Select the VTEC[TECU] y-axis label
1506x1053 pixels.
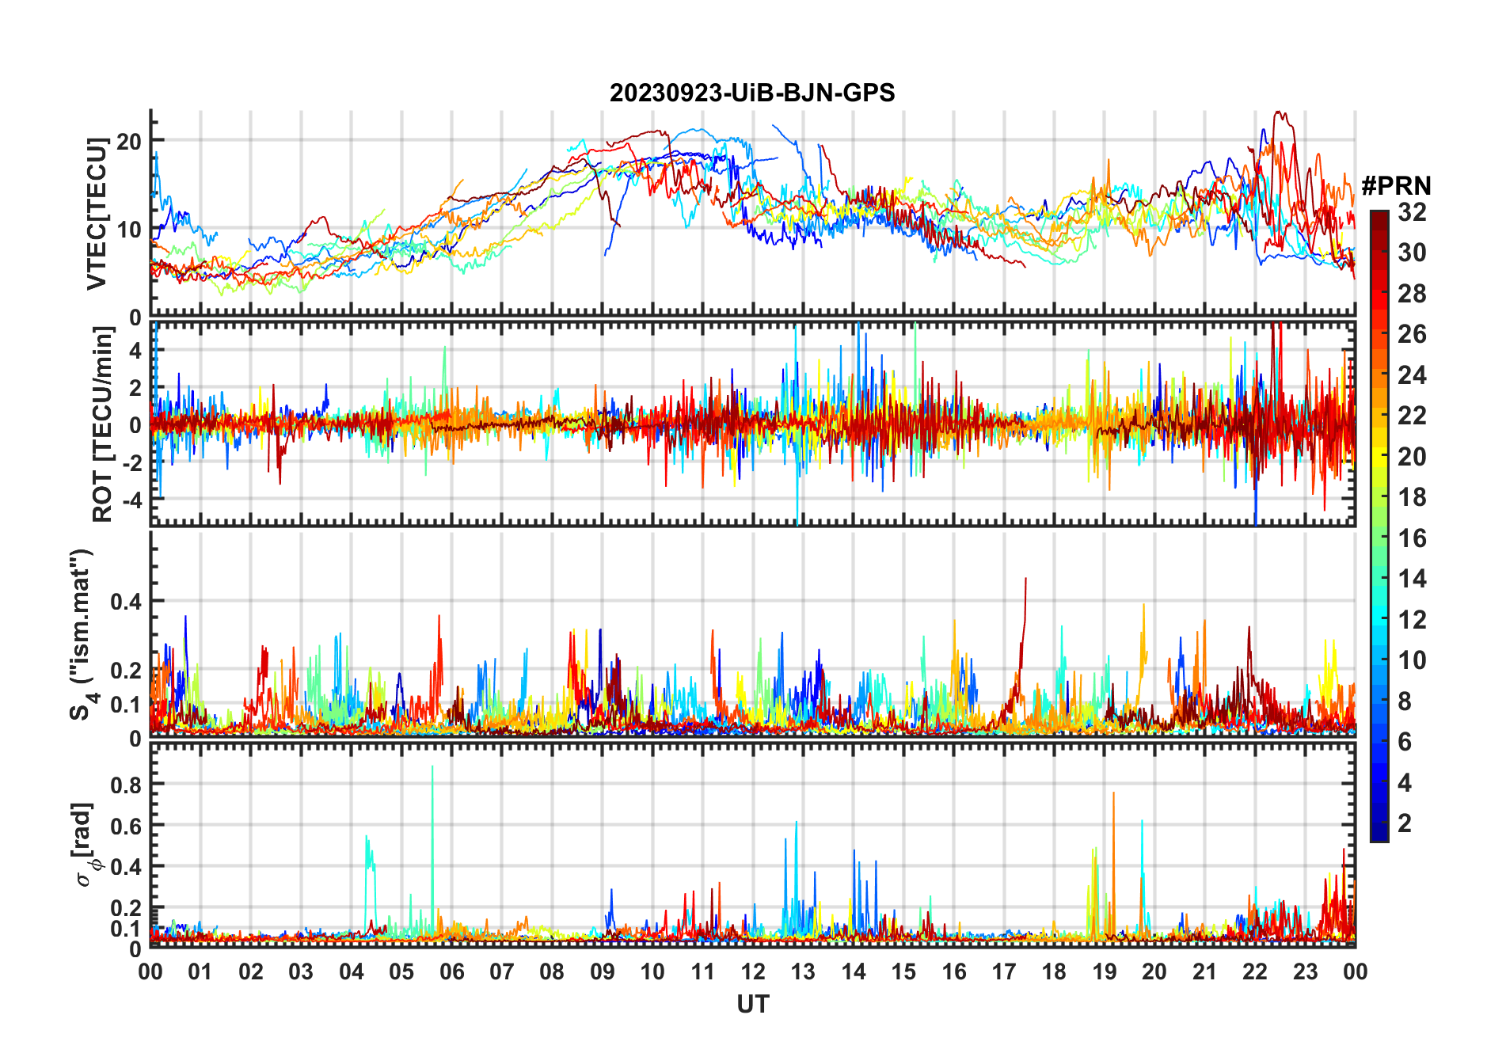pyautogui.click(x=97, y=214)
